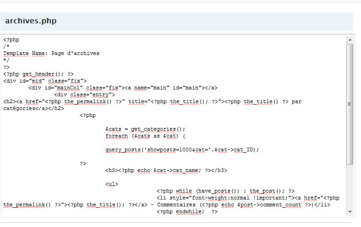The height and width of the screenshot is (227, 361).
Task: Click inside the archives.php code editor
Action: point(174,126)
